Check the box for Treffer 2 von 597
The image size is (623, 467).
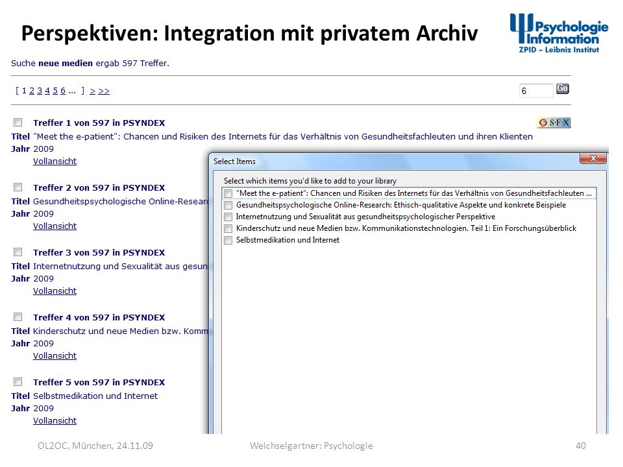(x=18, y=187)
